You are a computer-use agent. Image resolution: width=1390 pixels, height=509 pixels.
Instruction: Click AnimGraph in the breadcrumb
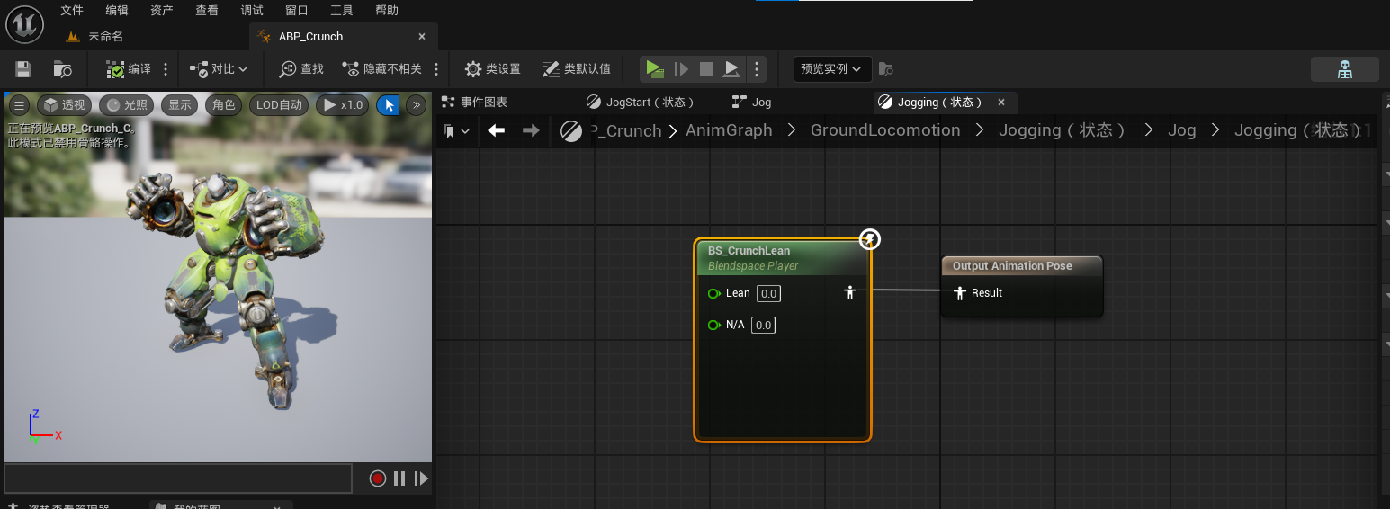tap(729, 130)
